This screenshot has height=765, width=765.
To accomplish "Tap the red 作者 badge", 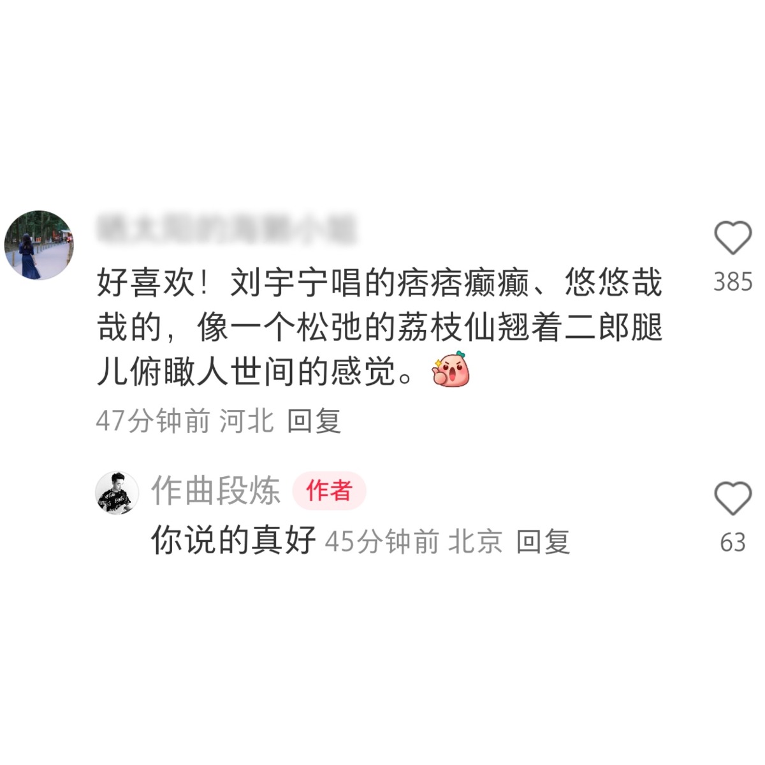I will coord(329,491).
